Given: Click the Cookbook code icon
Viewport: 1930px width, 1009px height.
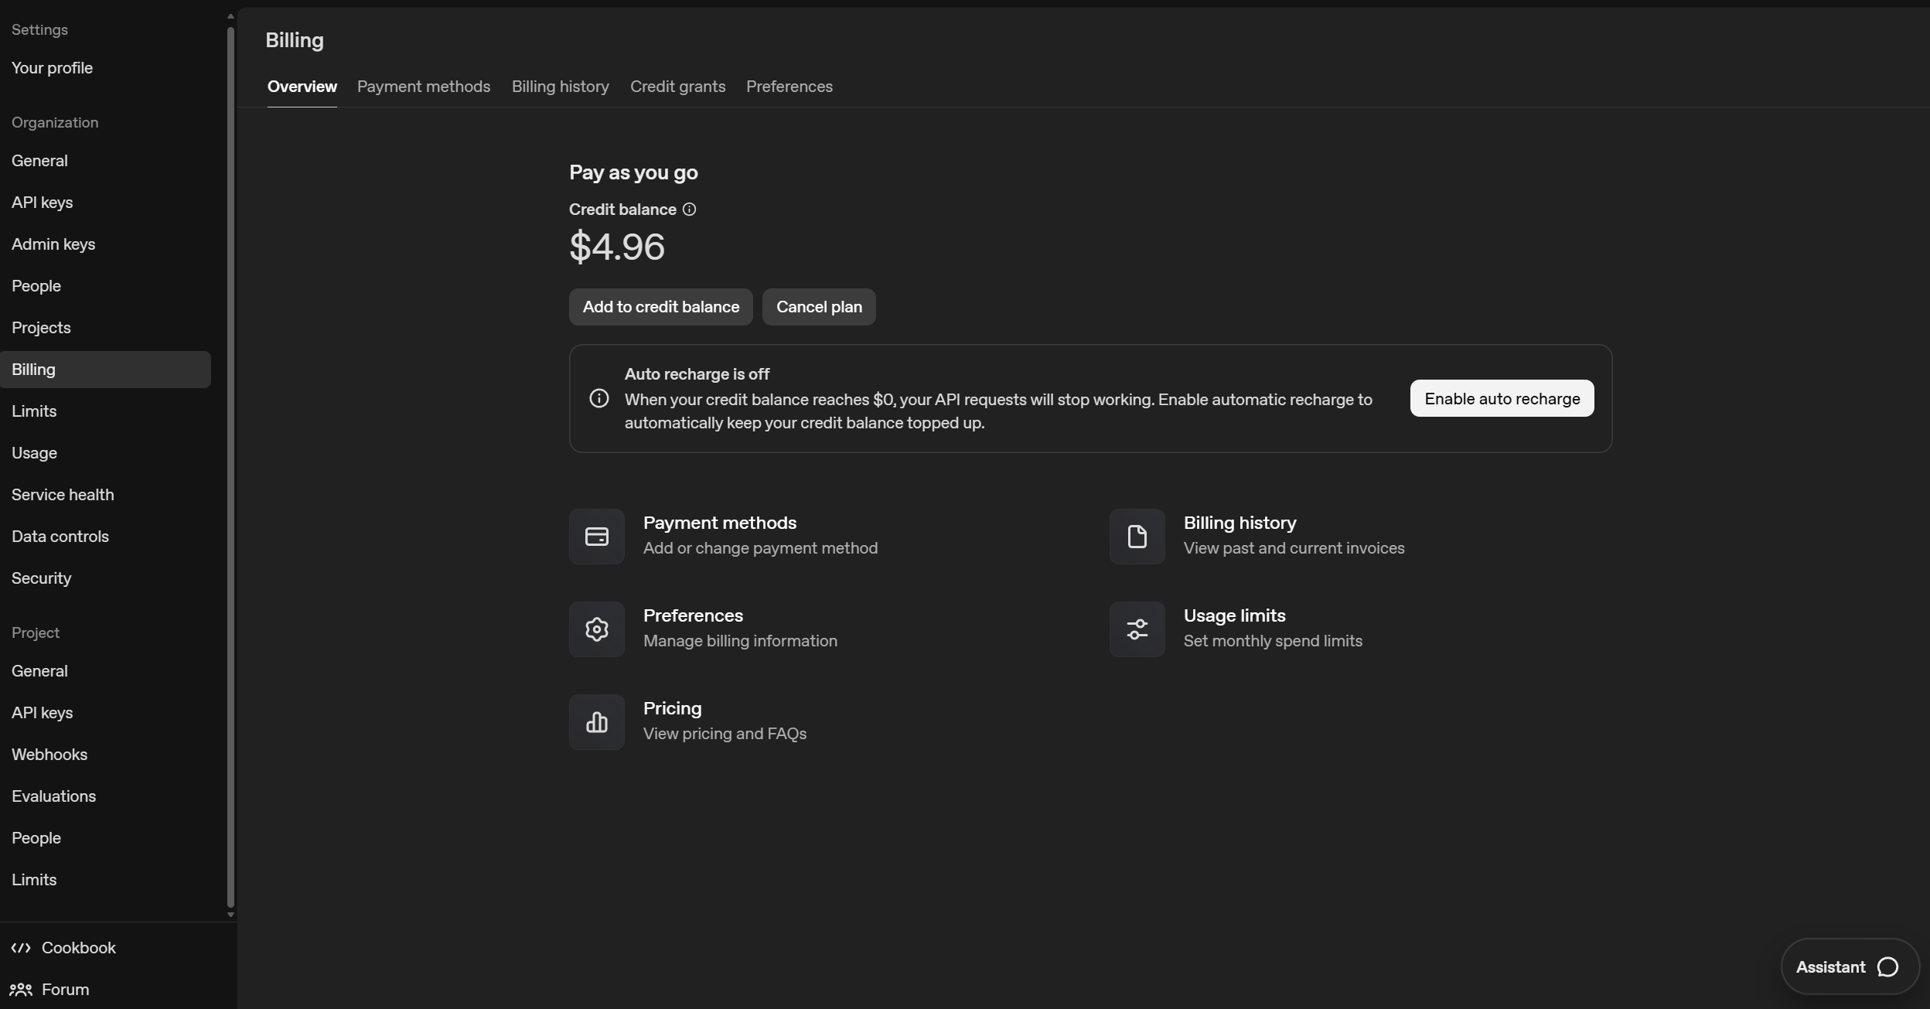Looking at the screenshot, I should (21, 948).
